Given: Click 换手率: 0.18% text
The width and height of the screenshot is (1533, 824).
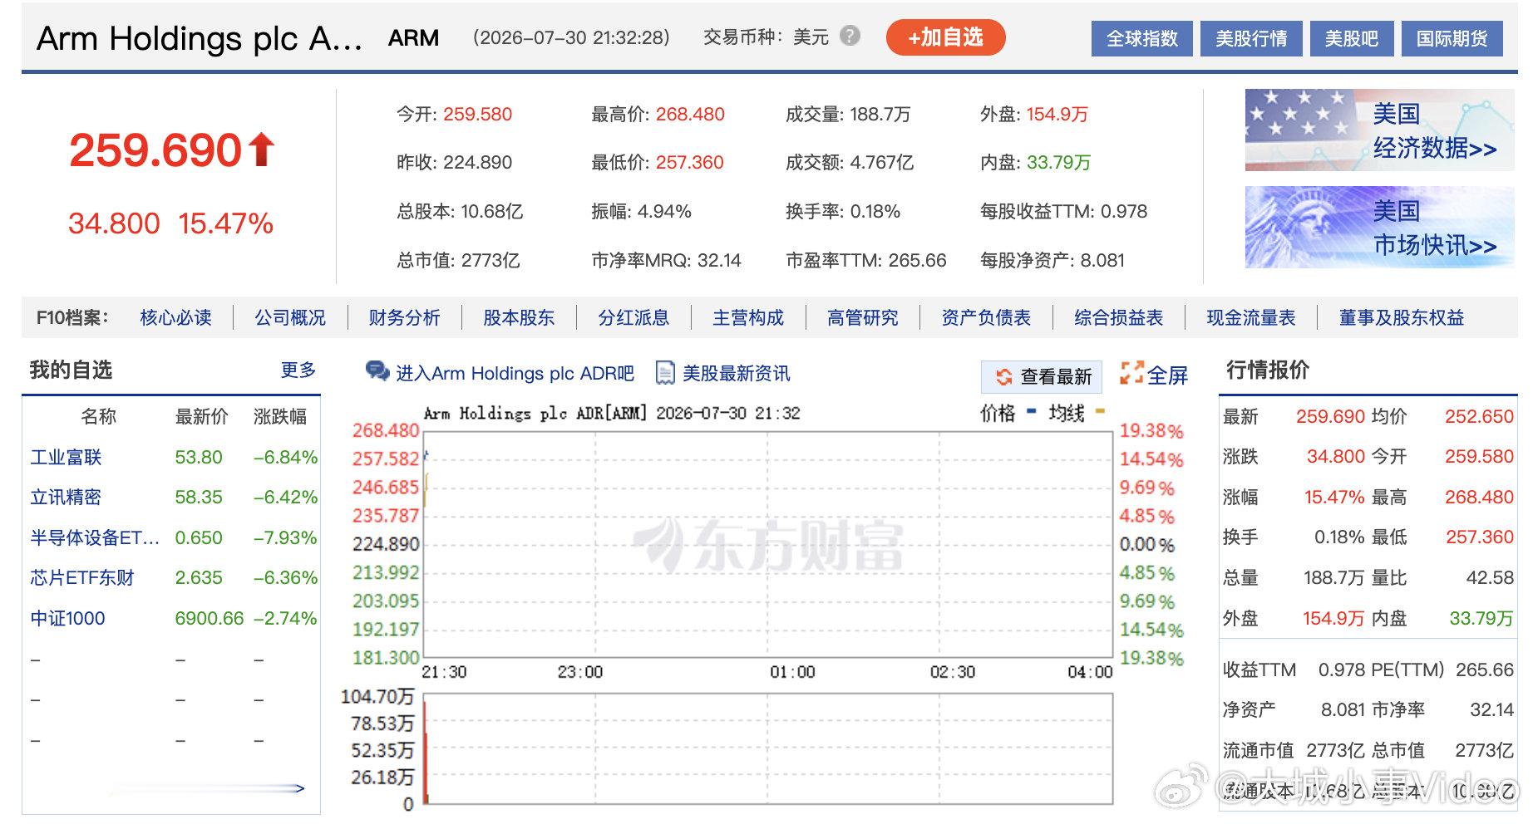Looking at the screenshot, I should coord(843,211).
